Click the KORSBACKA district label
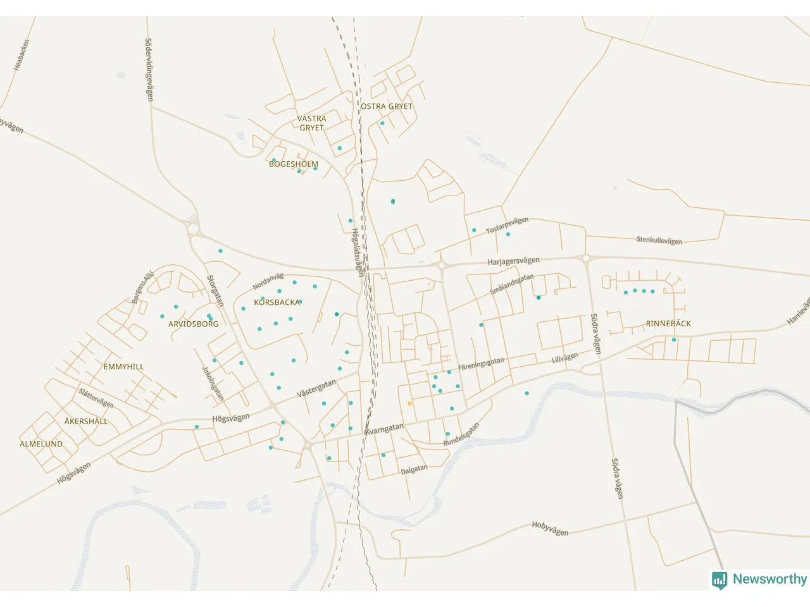This screenshot has width=810, height=607. [x=277, y=302]
